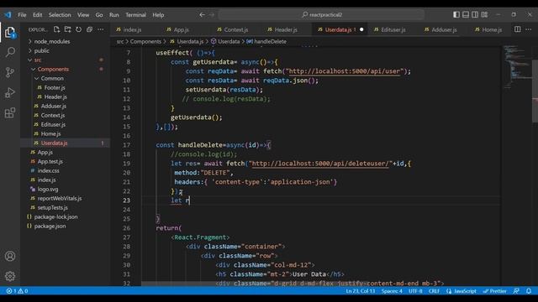Open the File menu
The height and width of the screenshot is (302, 538).
(x=22, y=15)
